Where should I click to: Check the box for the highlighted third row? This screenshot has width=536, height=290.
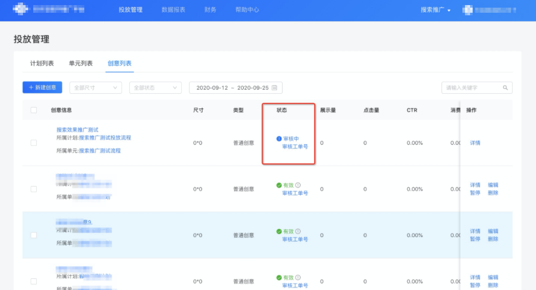point(34,235)
